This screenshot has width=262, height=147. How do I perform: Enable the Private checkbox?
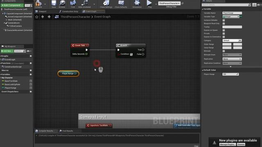point(224,33)
